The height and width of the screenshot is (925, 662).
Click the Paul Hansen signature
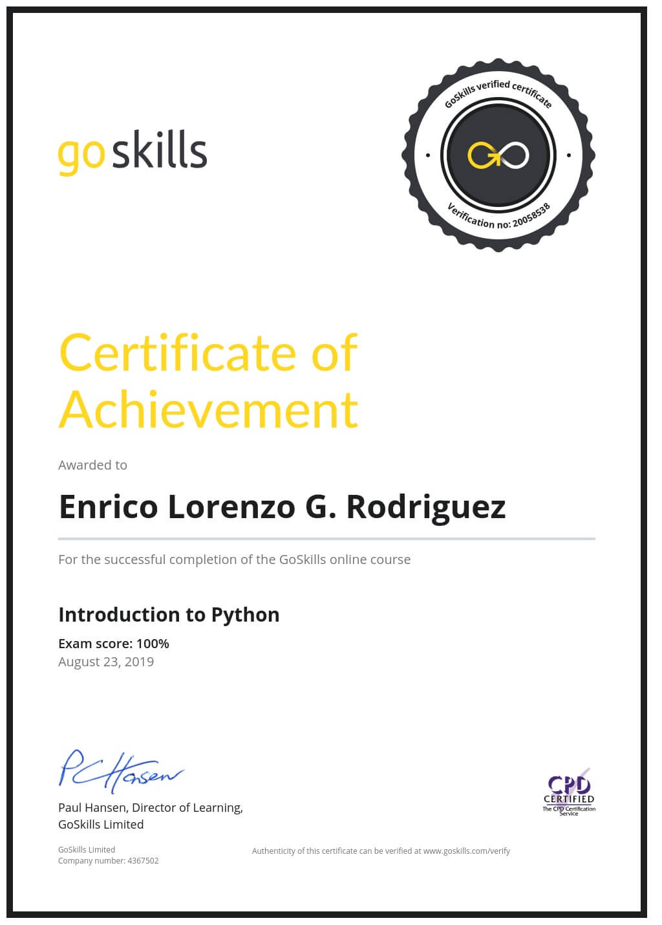[x=121, y=771]
